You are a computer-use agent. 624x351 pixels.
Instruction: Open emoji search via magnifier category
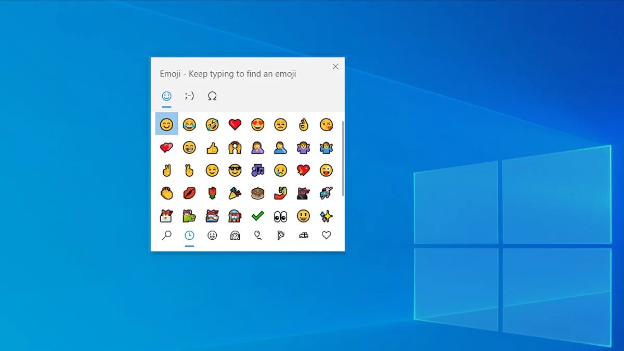(166, 236)
